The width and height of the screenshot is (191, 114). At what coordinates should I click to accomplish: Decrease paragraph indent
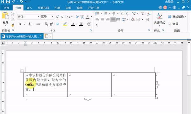point(122,14)
